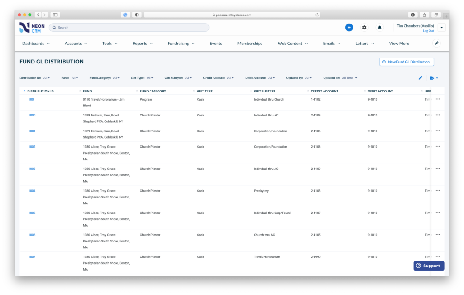Open CRM settings via gear icon
The image size is (464, 295).
[x=364, y=27]
